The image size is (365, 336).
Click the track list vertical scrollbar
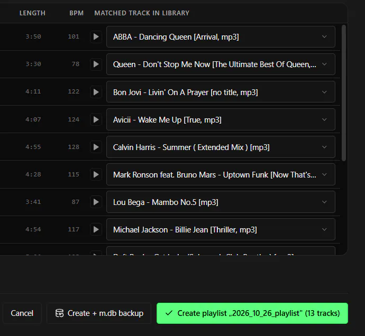[x=344, y=93]
